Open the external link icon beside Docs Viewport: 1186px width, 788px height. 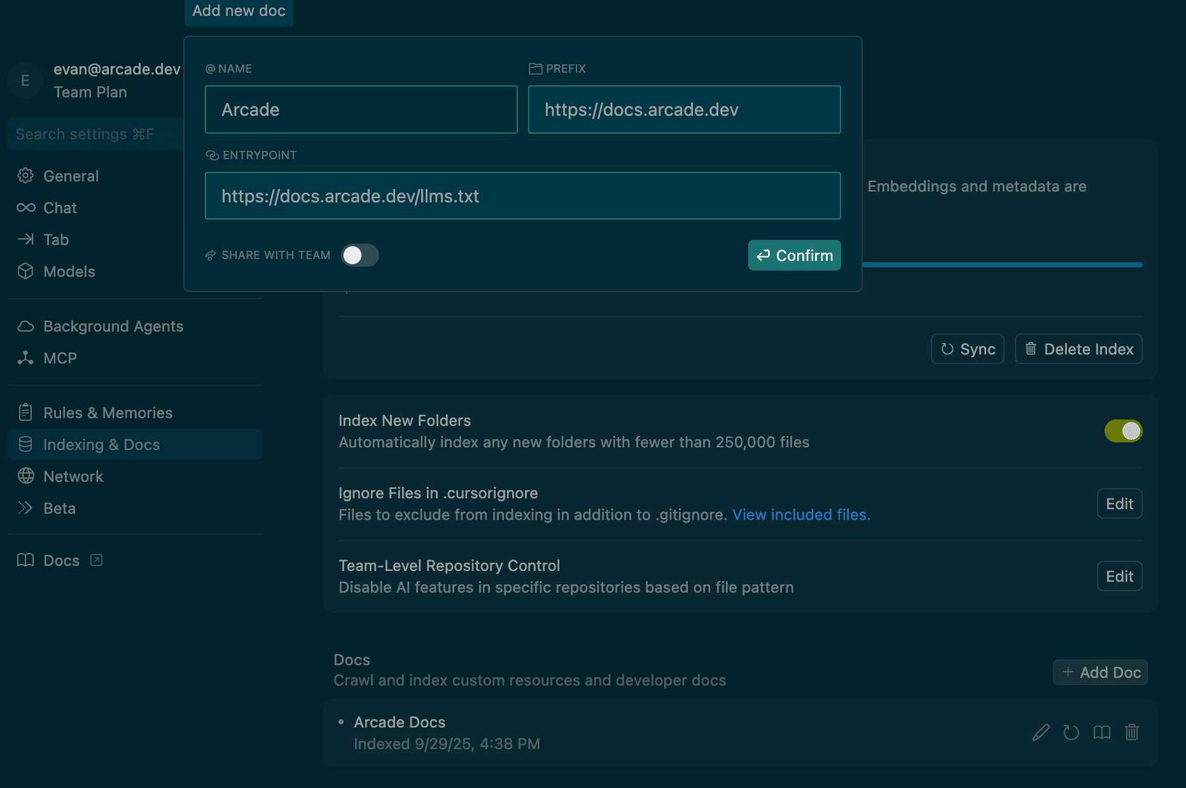click(x=96, y=560)
